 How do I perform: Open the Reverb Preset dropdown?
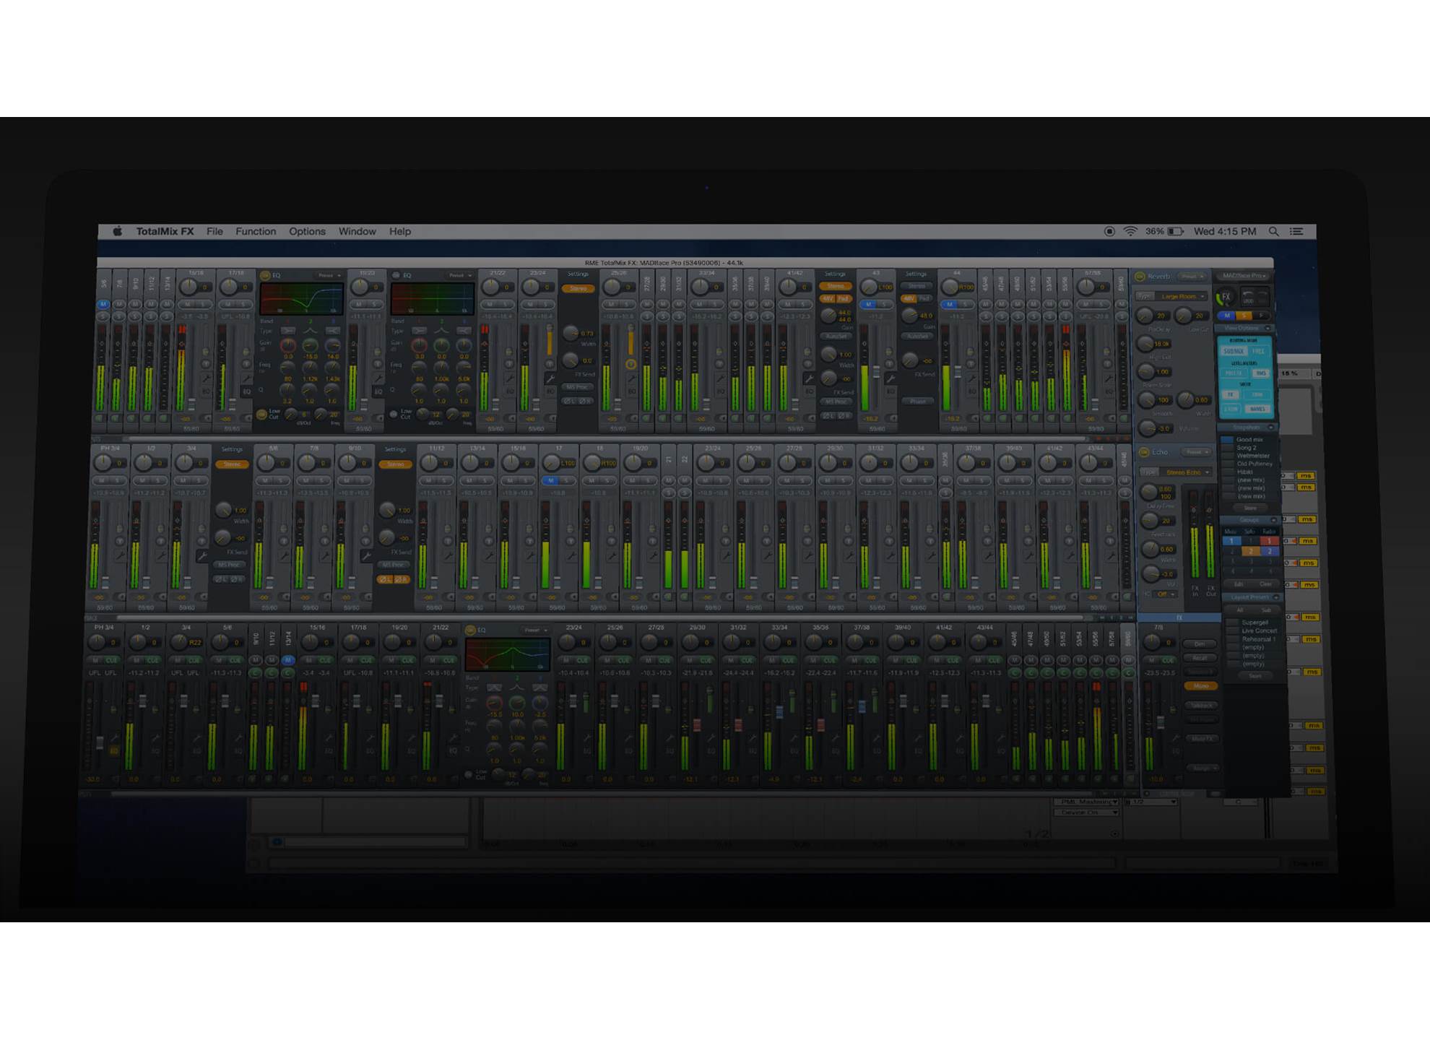click(x=1192, y=277)
